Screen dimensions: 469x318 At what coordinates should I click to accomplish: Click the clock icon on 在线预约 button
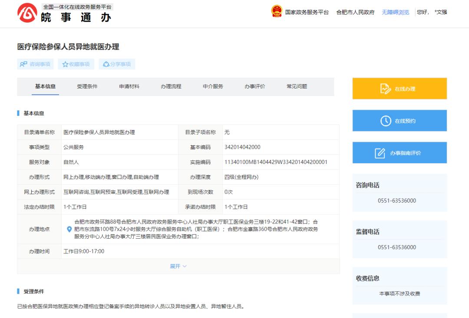(x=385, y=121)
